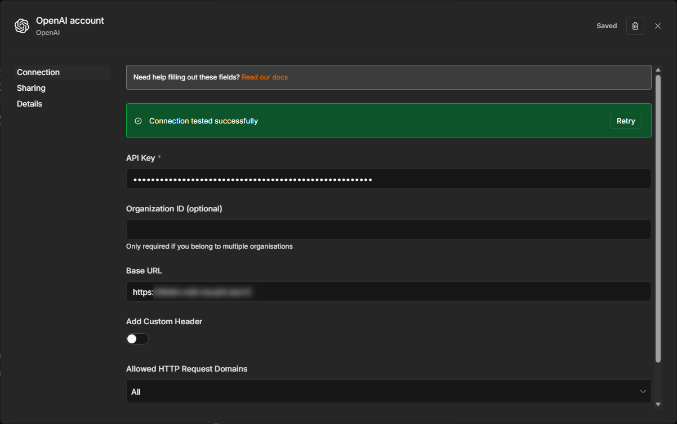The image size is (677, 424).
Task: Toggle the Add Custom Header switch
Action: (x=137, y=339)
